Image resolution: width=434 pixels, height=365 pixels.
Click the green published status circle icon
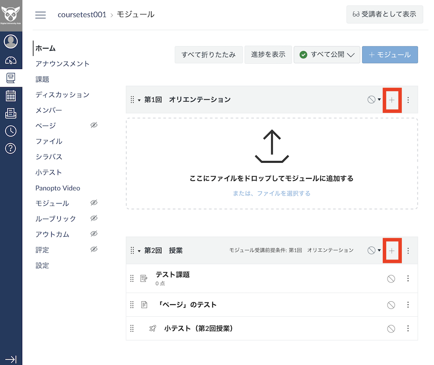pyautogui.click(x=304, y=55)
